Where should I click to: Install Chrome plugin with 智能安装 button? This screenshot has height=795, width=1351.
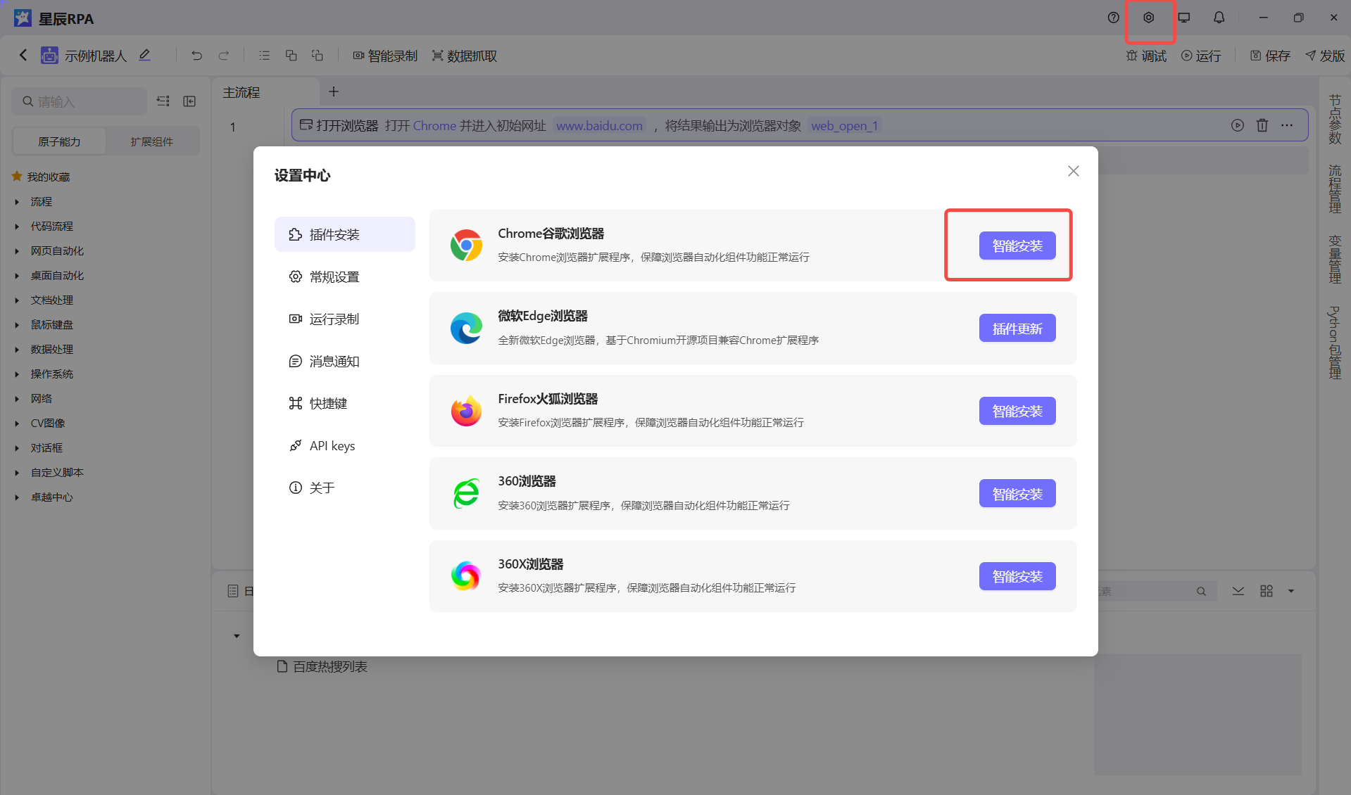[x=1017, y=246]
